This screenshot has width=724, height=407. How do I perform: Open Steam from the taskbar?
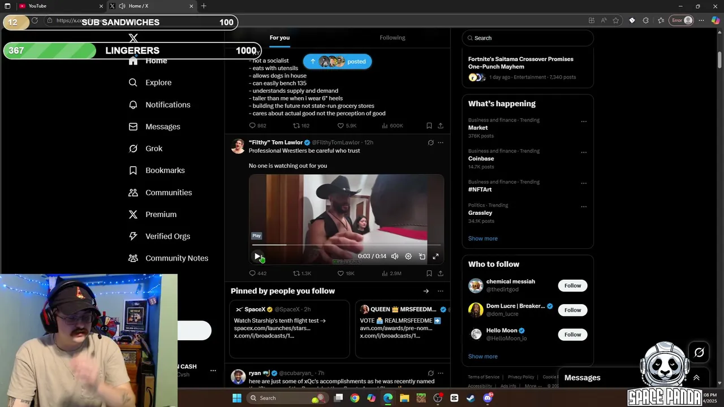tap(471, 398)
